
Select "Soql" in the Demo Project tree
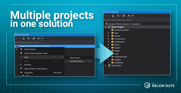point(116,54)
